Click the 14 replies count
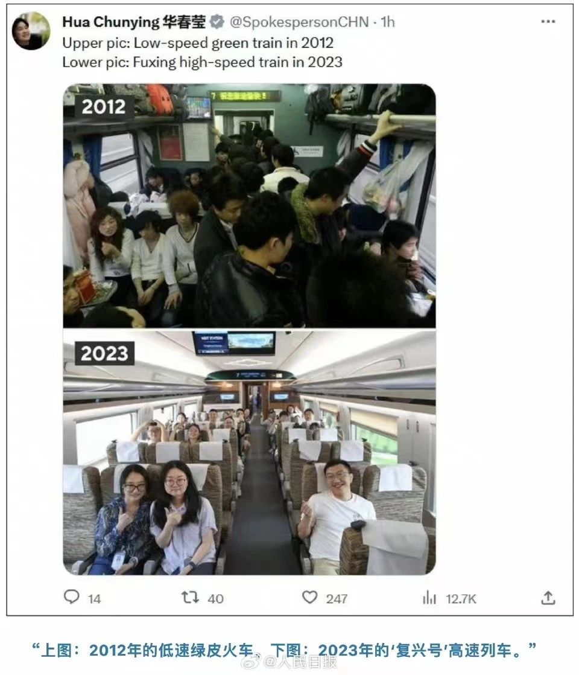This screenshot has height=675, width=579. (x=94, y=599)
